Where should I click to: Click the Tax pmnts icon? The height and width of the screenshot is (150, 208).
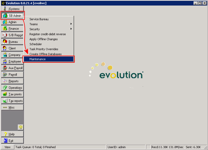tap(5, 94)
